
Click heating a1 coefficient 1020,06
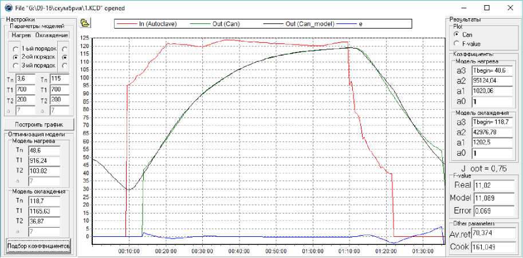point(491,91)
